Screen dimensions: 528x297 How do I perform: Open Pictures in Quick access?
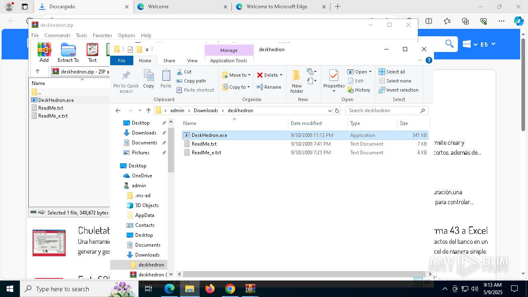[140, 153]
